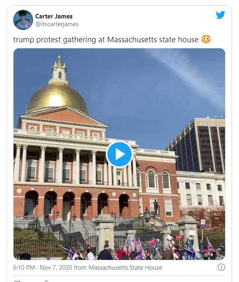Open Massachusetts State House location link

pyautogui.click(x=125, y=267)
